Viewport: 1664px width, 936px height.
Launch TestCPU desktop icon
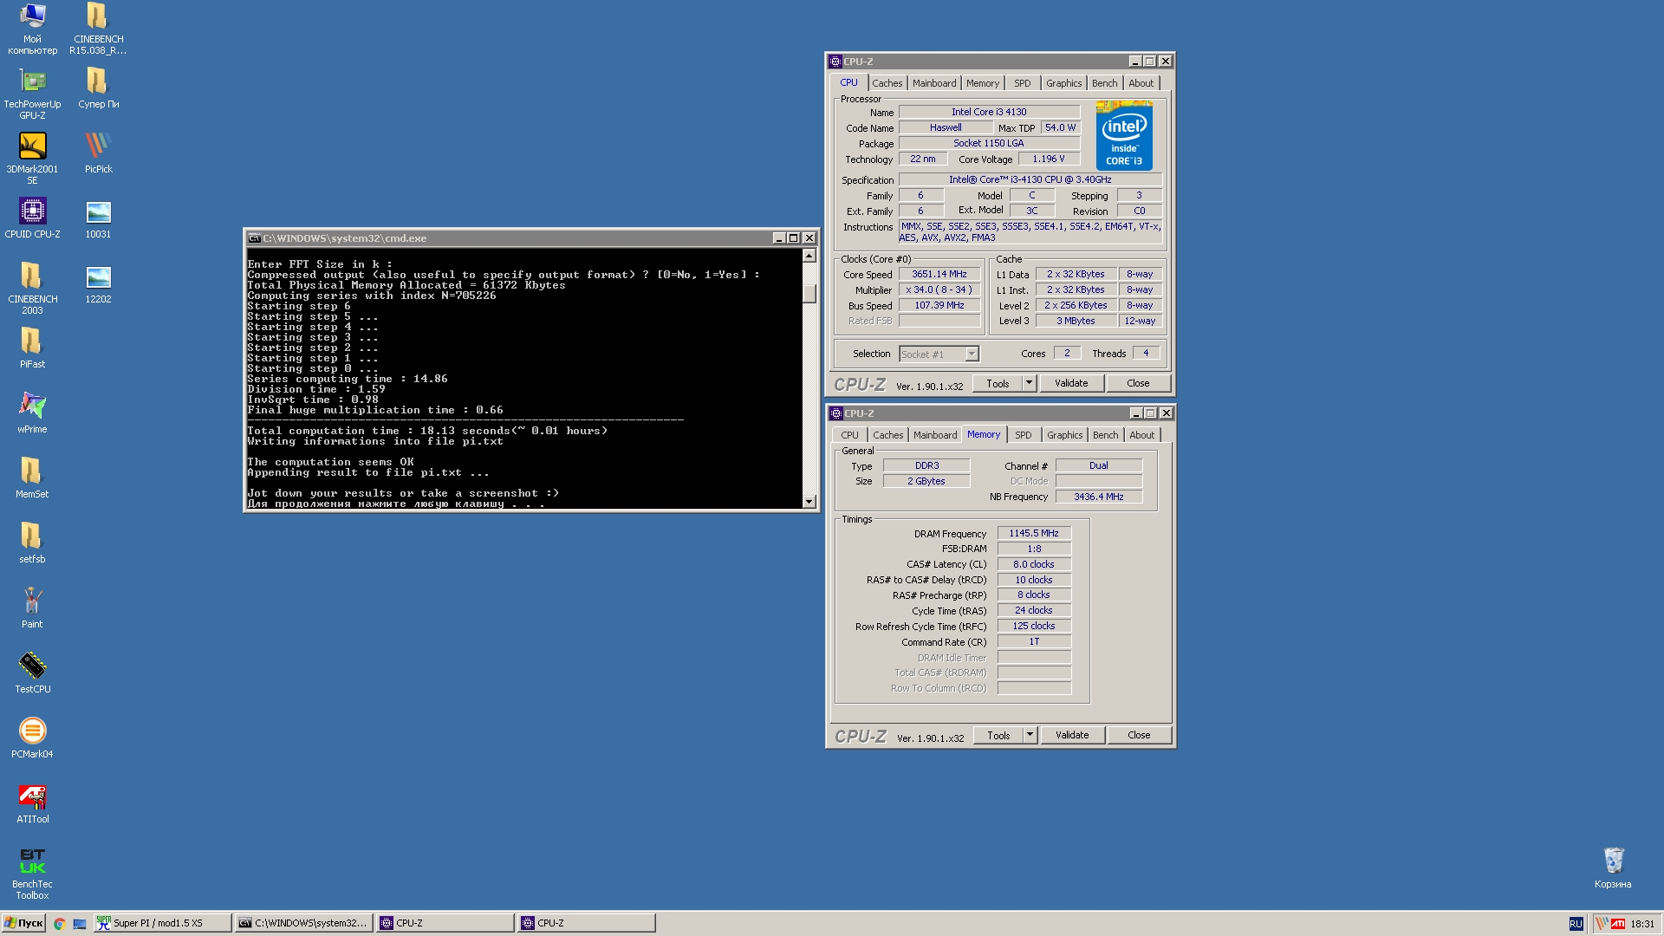pyautogui.click(x=32, y=673)
